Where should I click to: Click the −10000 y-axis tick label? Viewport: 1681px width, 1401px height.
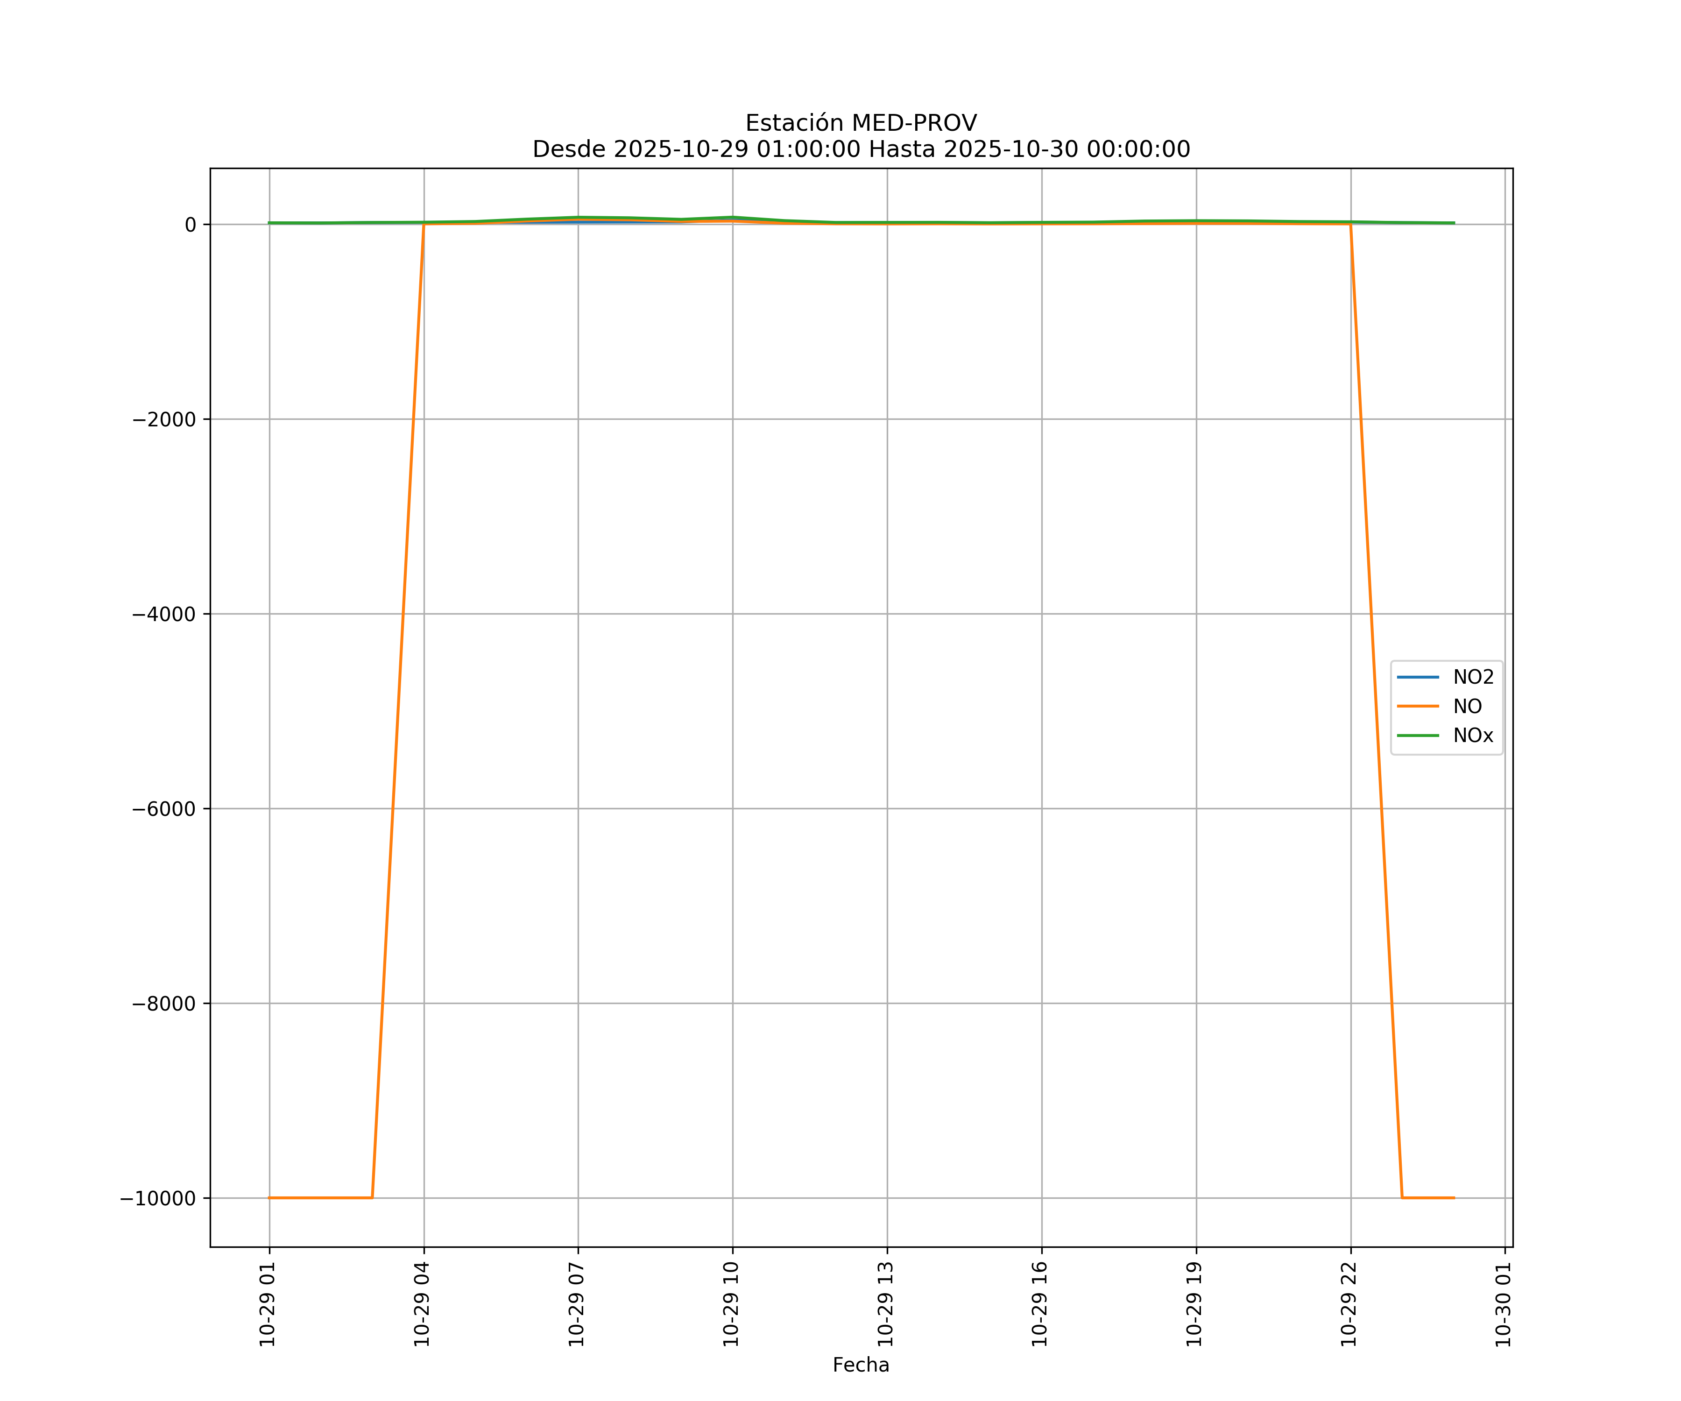[x=158, y=1198]
